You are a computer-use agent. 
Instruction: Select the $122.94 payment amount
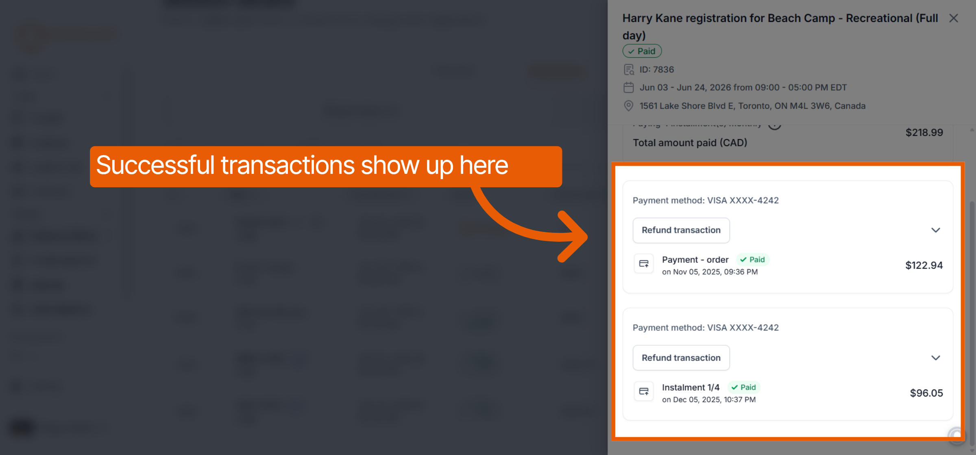(924, 265)
